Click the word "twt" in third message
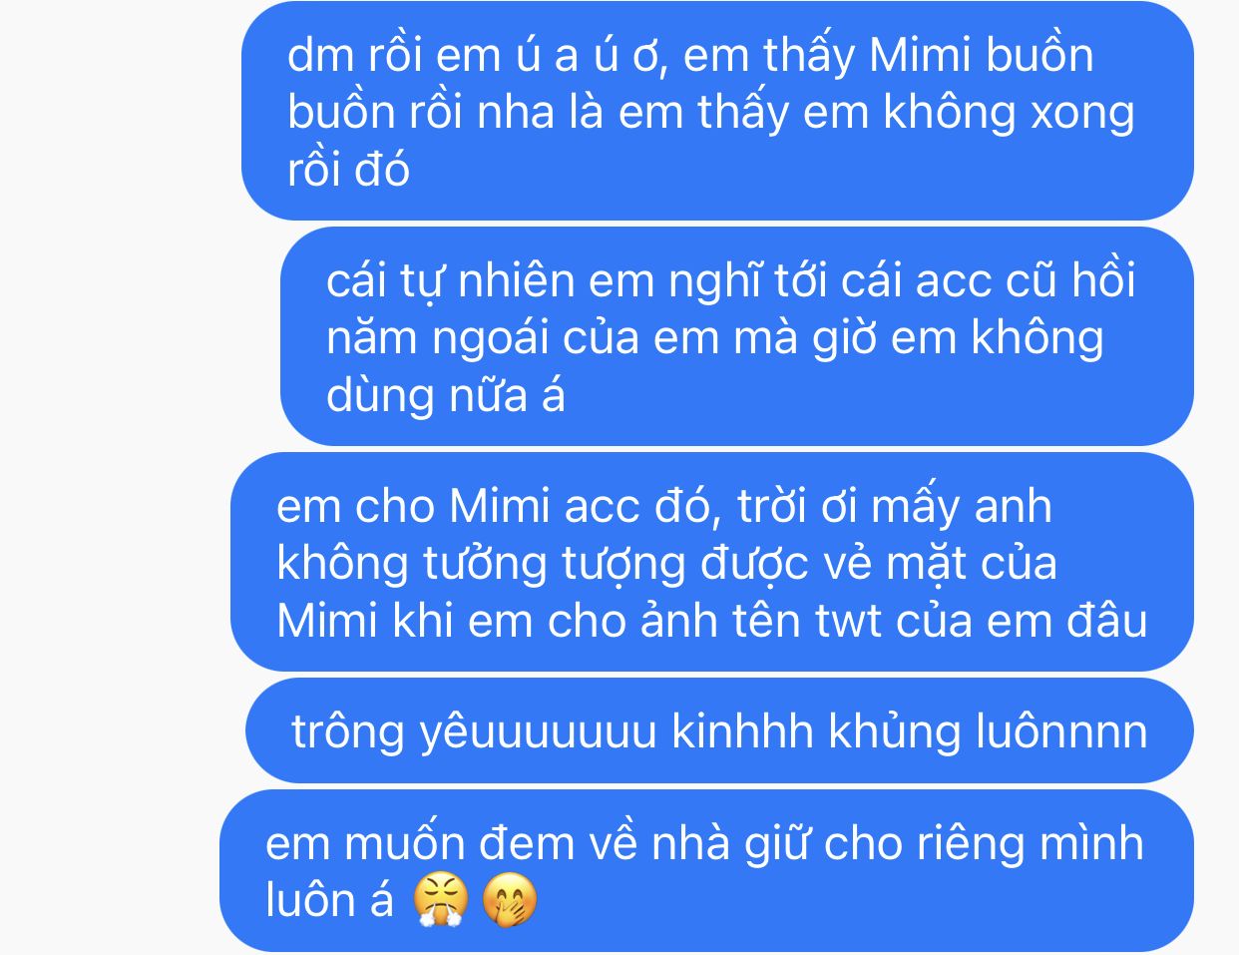Image resolution: width=1239 pixels, height=955 pixels. click(x=849, y=621)
